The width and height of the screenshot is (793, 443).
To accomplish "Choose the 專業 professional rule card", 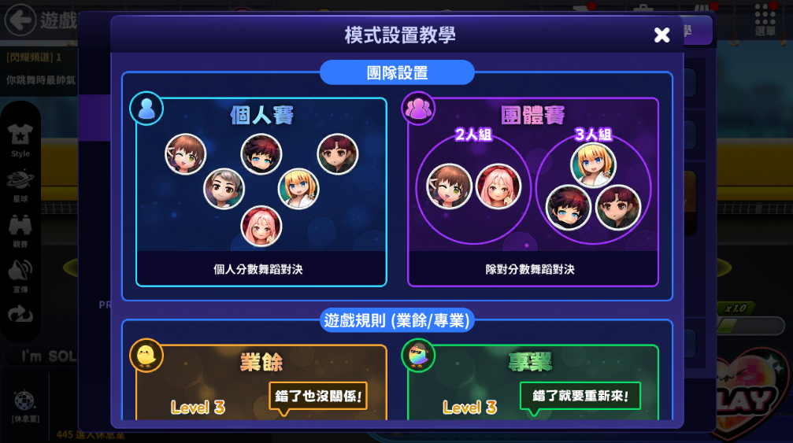I will tap(533, 382).
